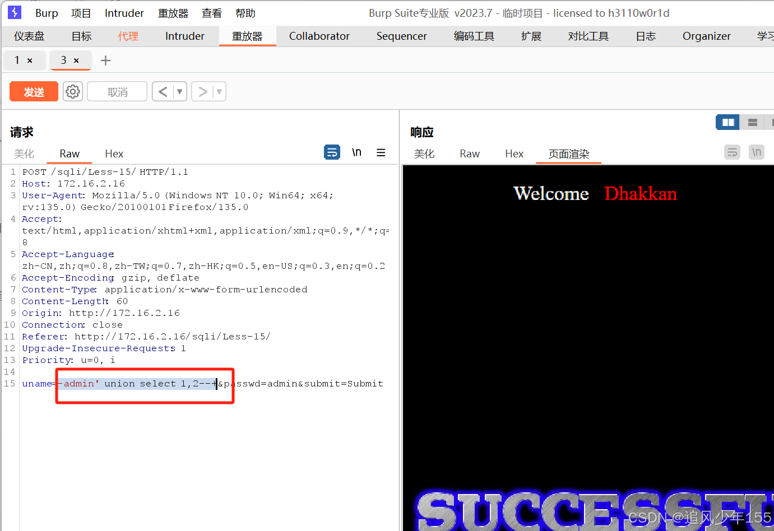
Task: Switch to side-by-side layout icon
Action: pos(728,122)
